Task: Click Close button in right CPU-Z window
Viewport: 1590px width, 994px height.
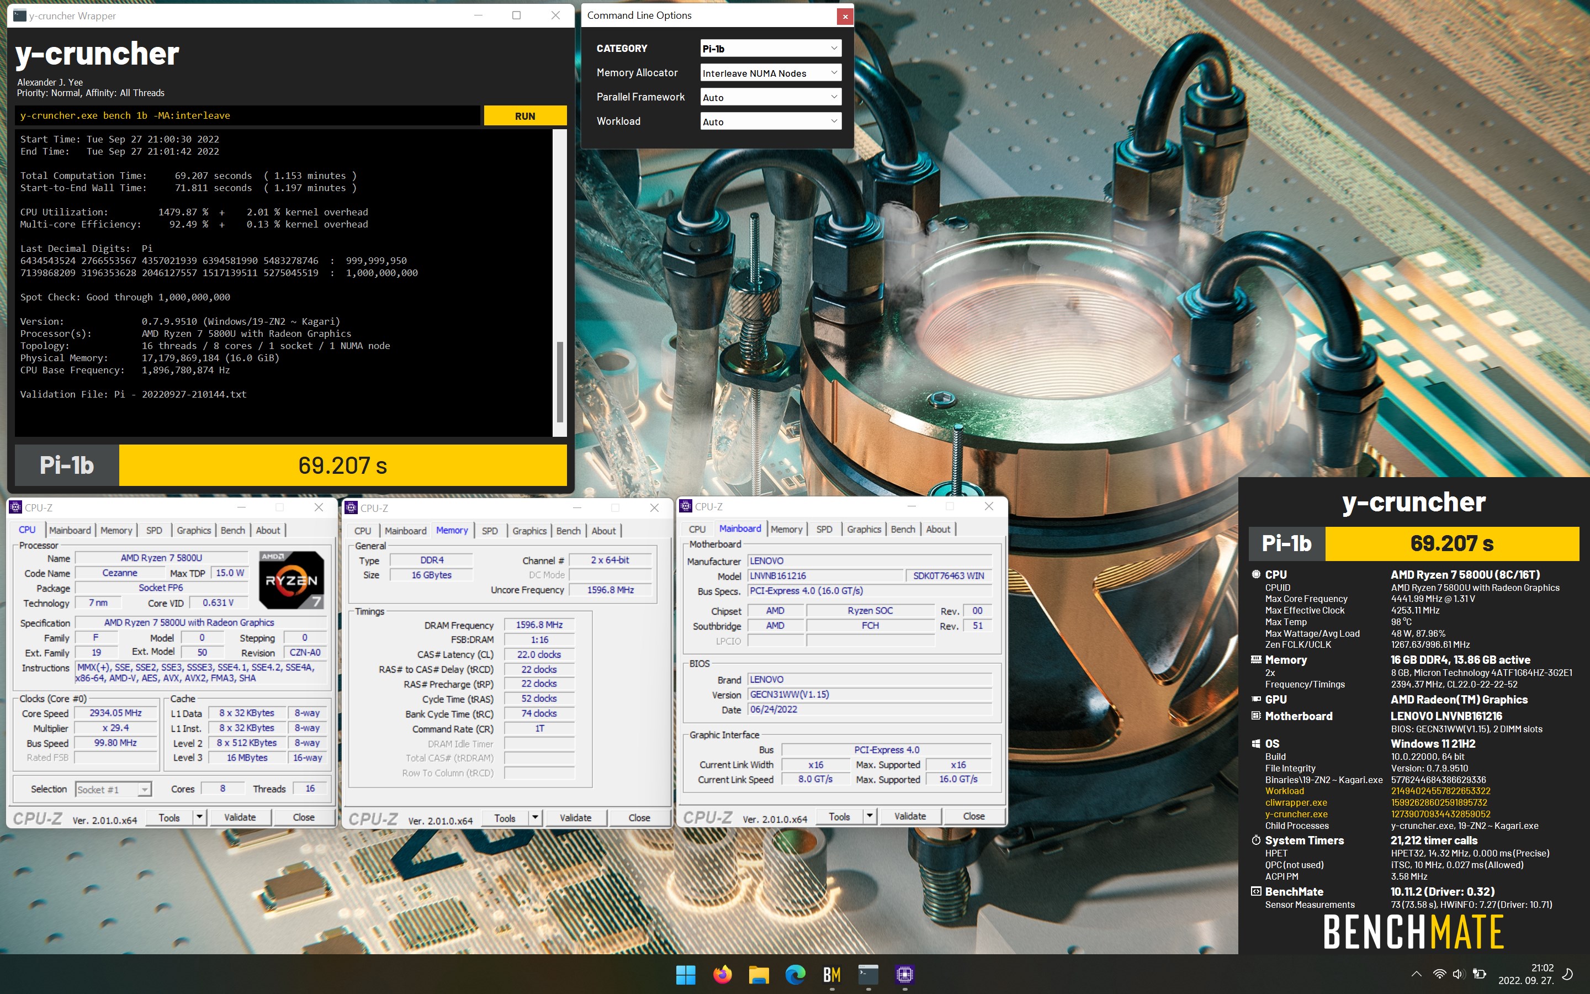Action: pyautogui.click(x=974, y=817)
